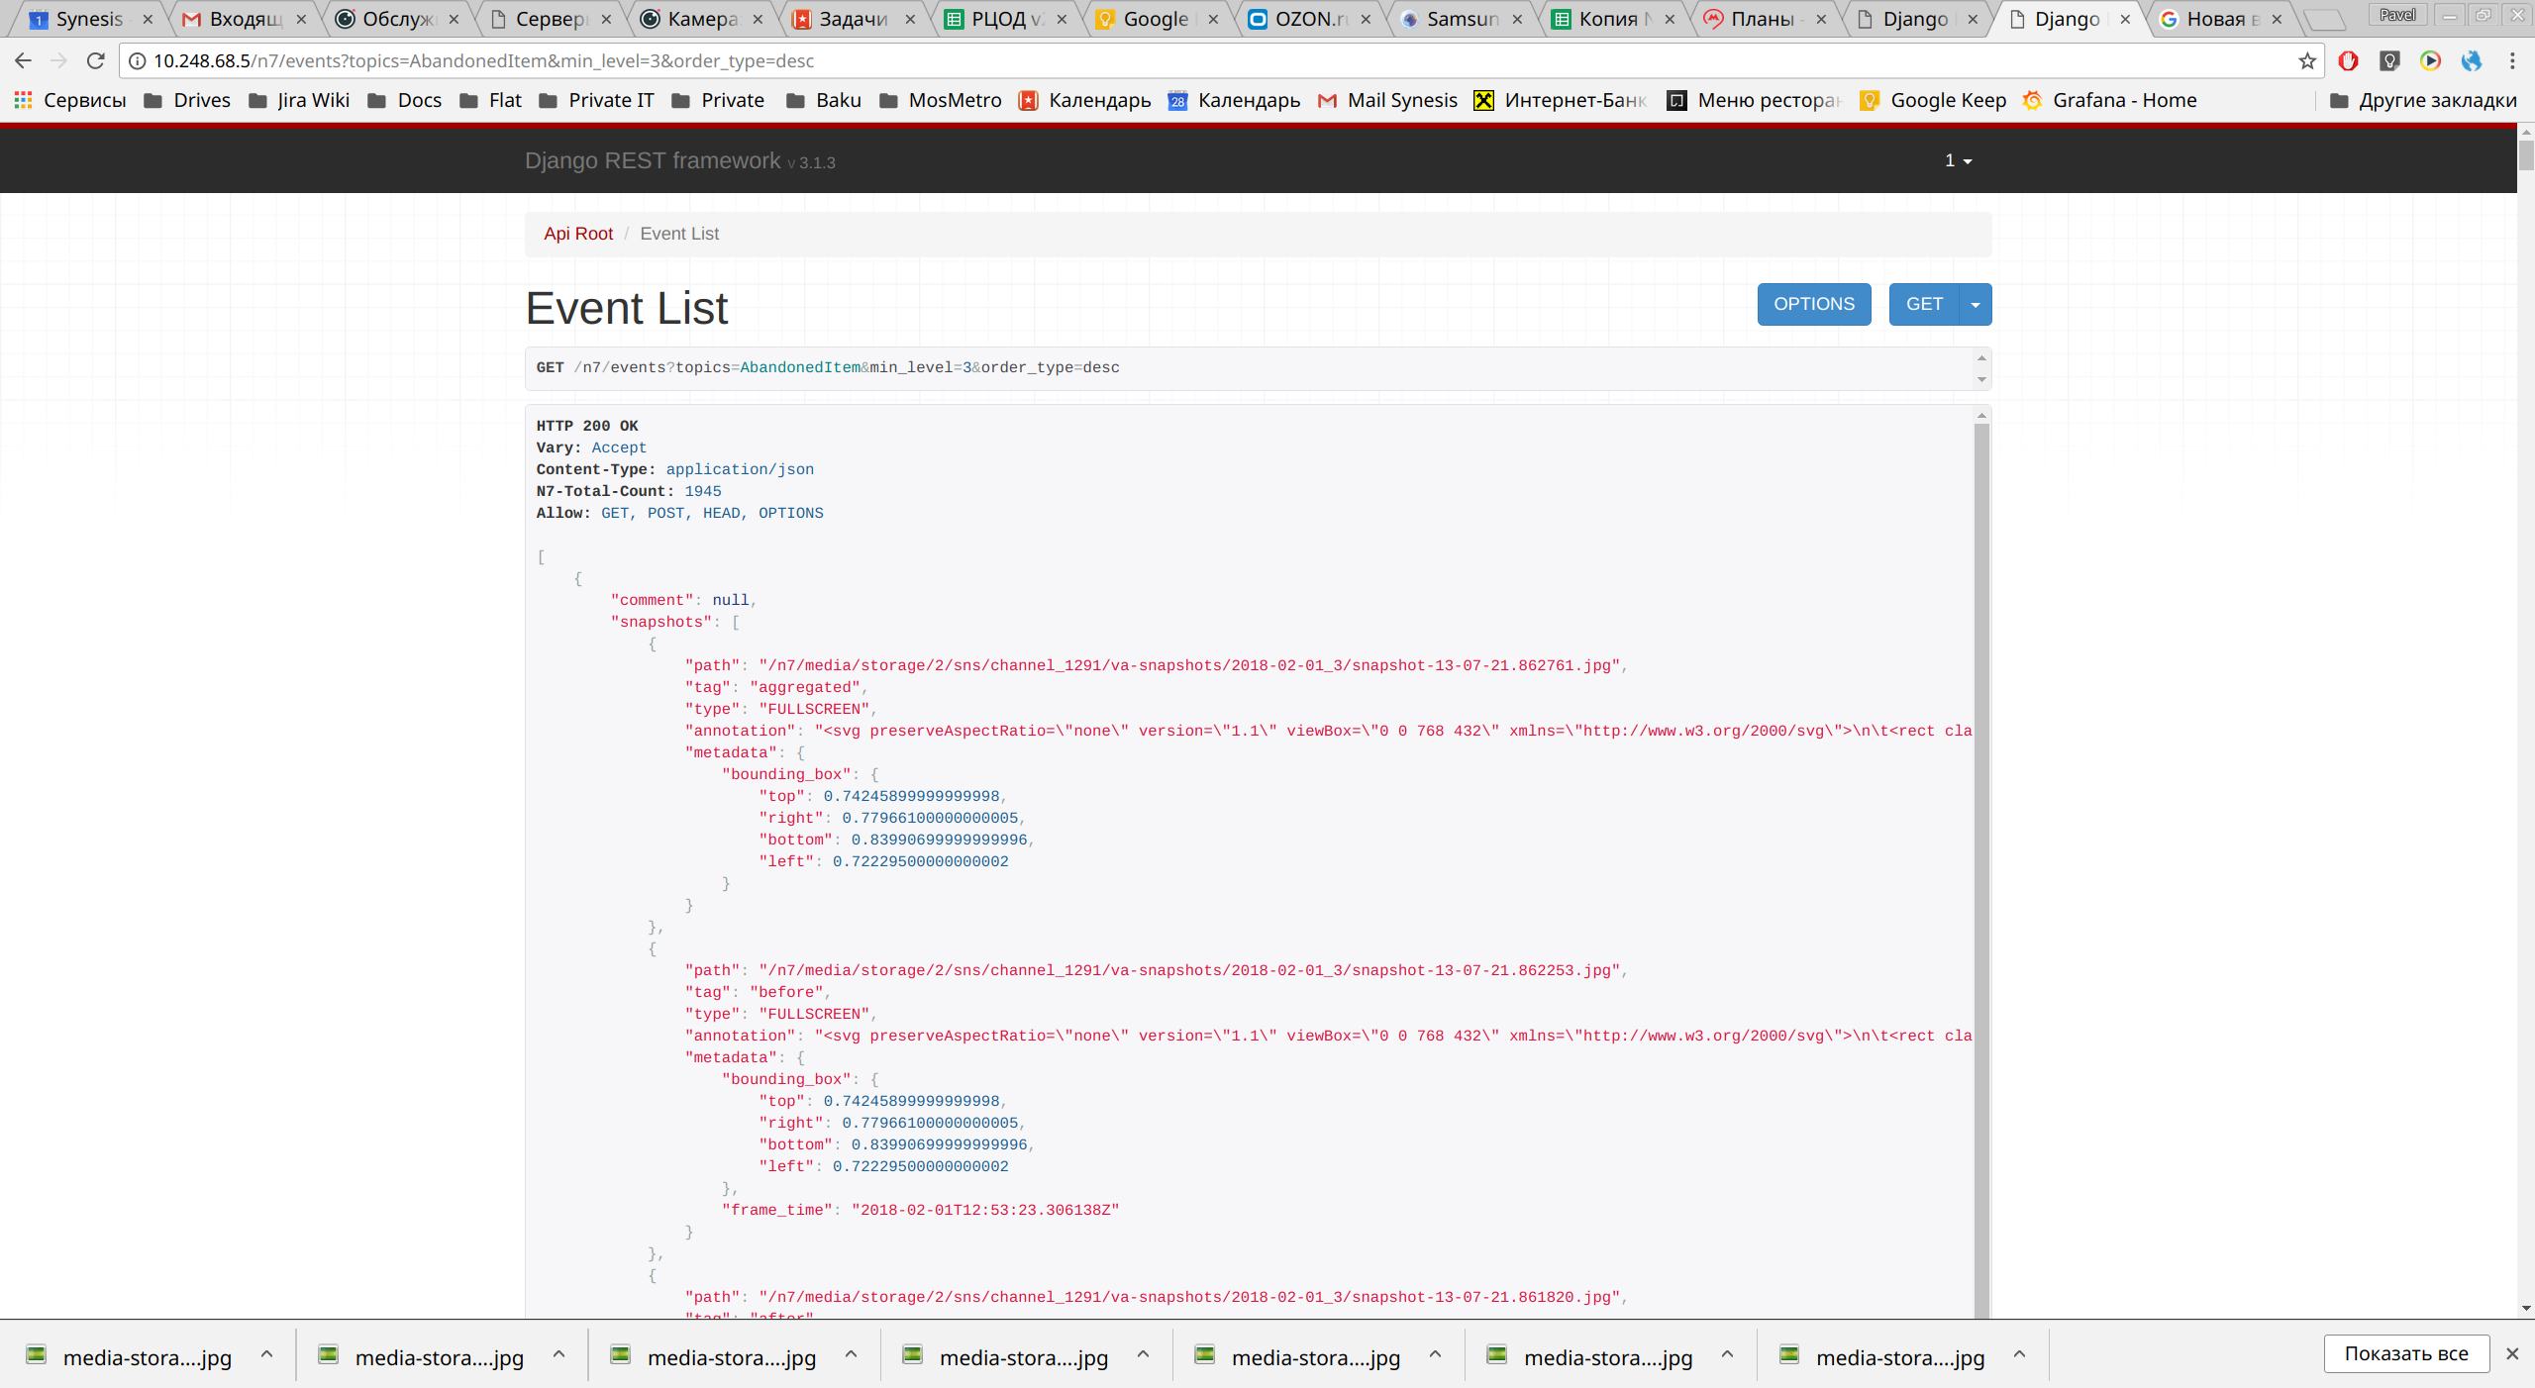The image size is (2535, 1388).
Task: Open the Grafana - Home bookmark
Action: click(x=2109, y=100)
